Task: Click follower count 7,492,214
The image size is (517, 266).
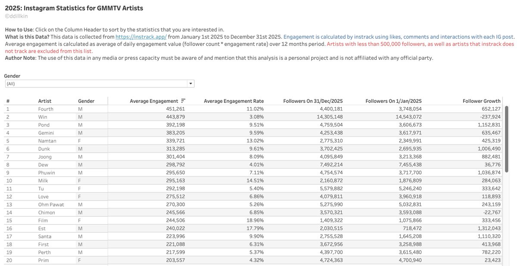Action: tap(331, 165)
